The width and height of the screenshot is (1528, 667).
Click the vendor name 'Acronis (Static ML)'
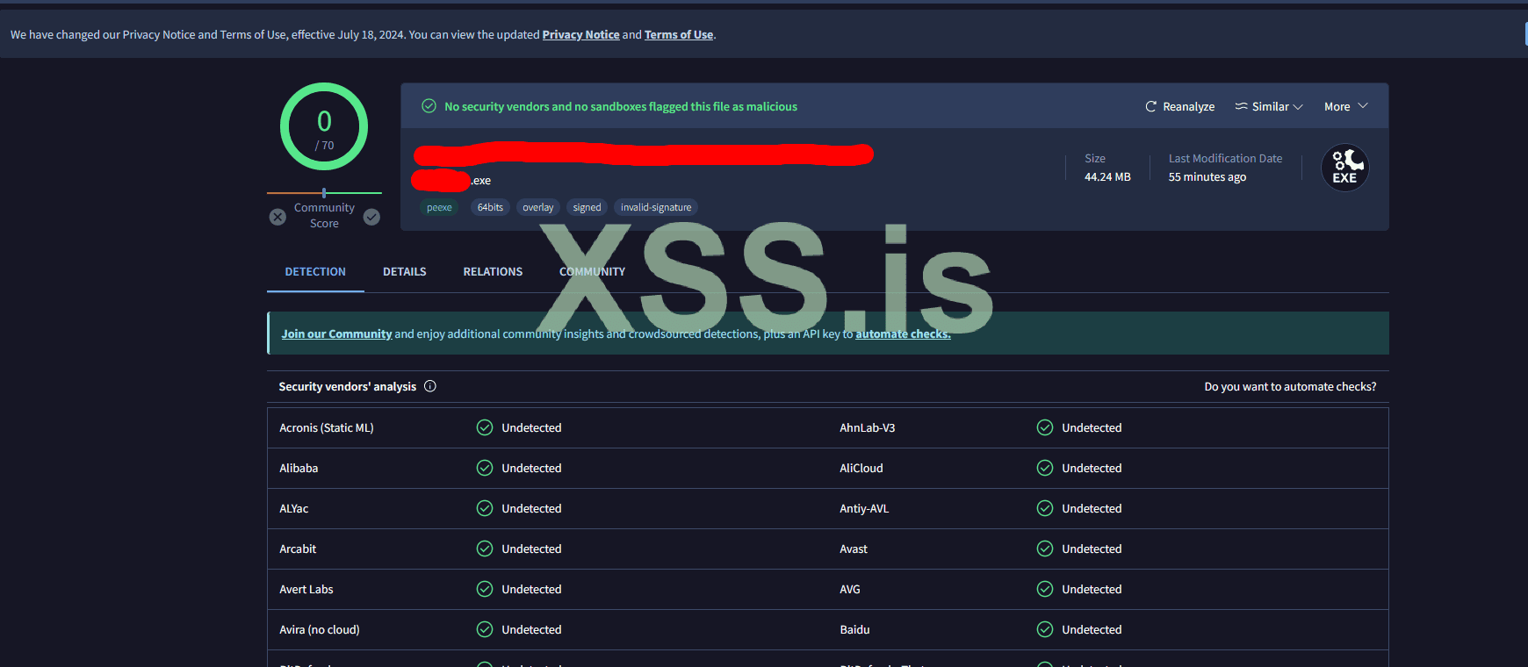coord(327,428)
